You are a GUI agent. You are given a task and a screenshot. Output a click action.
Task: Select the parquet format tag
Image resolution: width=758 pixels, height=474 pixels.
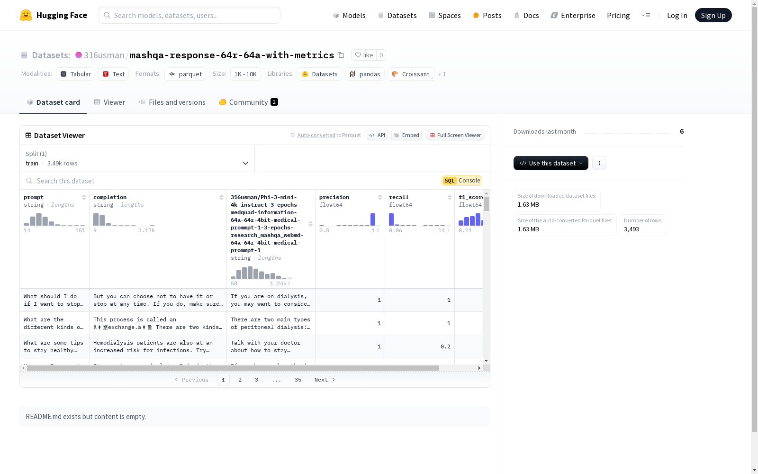tap(185, 74)
